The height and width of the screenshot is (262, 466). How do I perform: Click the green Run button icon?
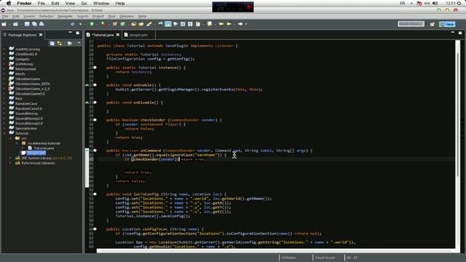pyautogui.click(x=92, y=24)
